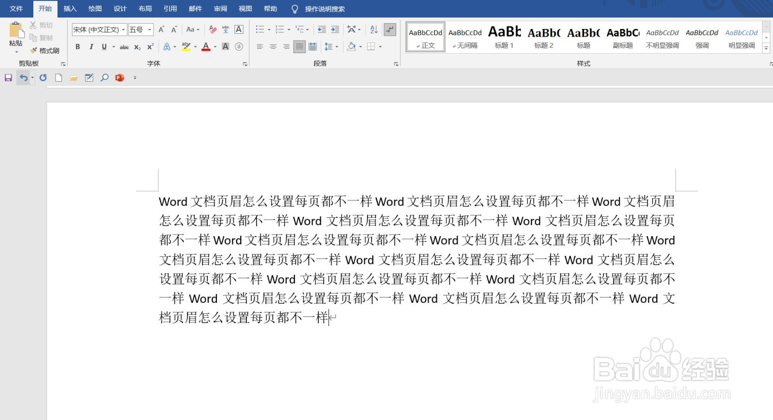Image resolution: width=773 pixels, height=420 pixels.
Task: Apply paragraph shading fill color
Action: click(x=352, y=47)
